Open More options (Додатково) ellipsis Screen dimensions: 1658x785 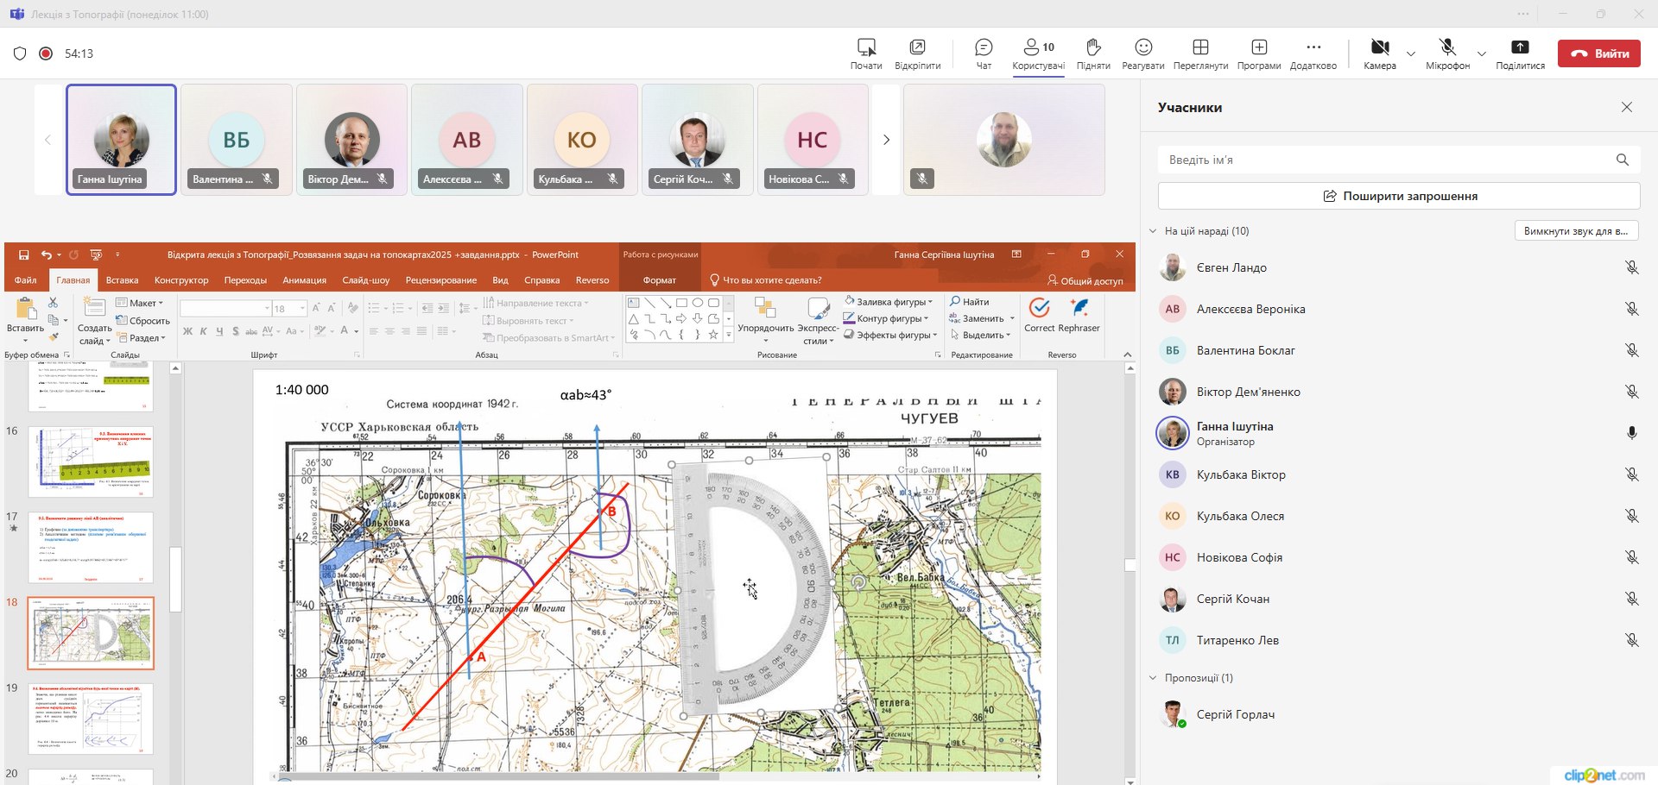tap(1313, 47)
